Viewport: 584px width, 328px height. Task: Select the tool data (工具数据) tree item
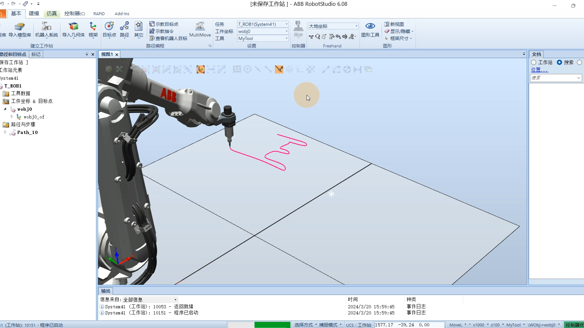click(x=21, y=93)
